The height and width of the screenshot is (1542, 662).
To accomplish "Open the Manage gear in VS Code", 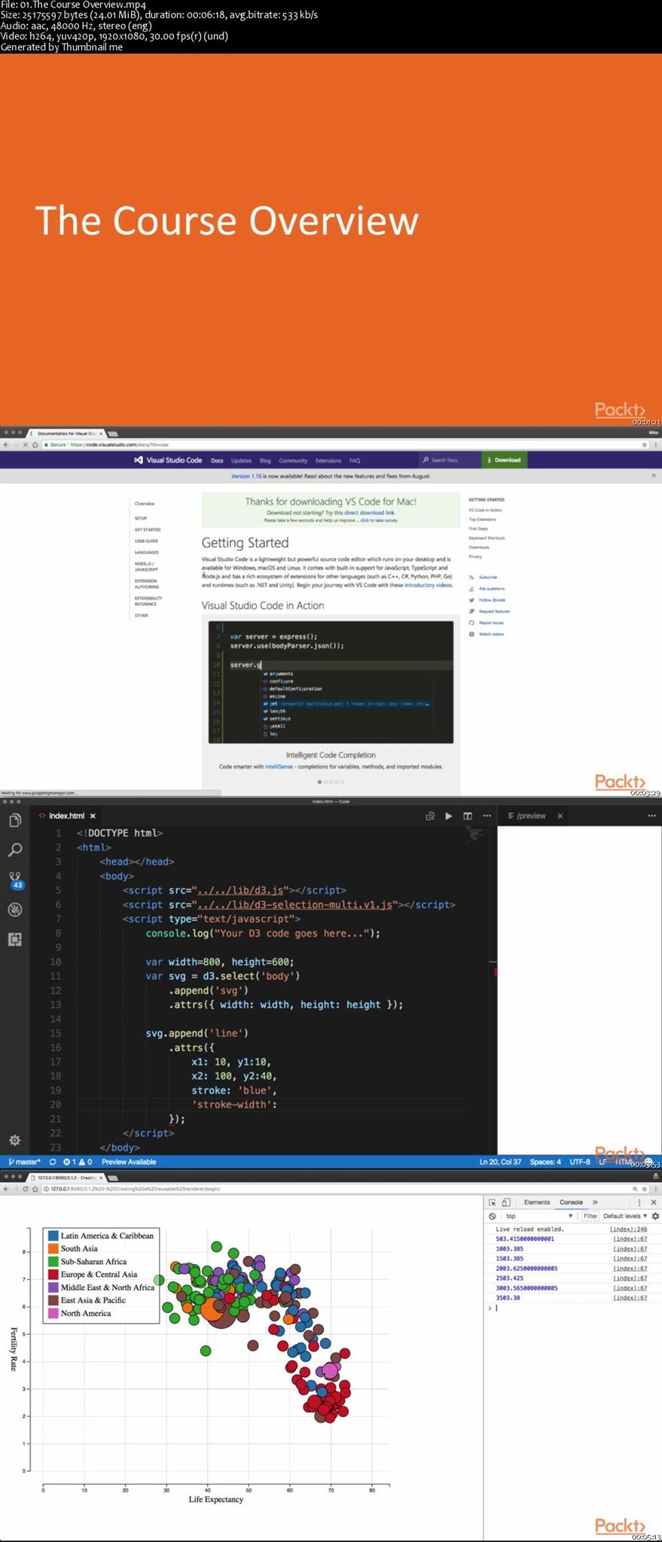I will pyautogui.click(x=14, y=1140).
